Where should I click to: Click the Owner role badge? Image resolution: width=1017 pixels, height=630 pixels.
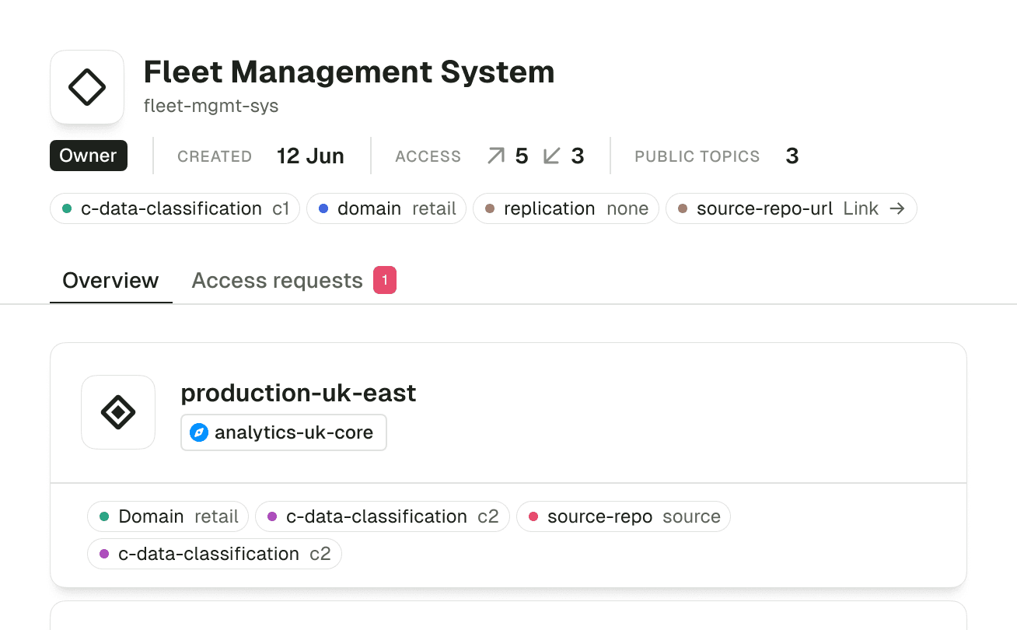tap(89, 156)
